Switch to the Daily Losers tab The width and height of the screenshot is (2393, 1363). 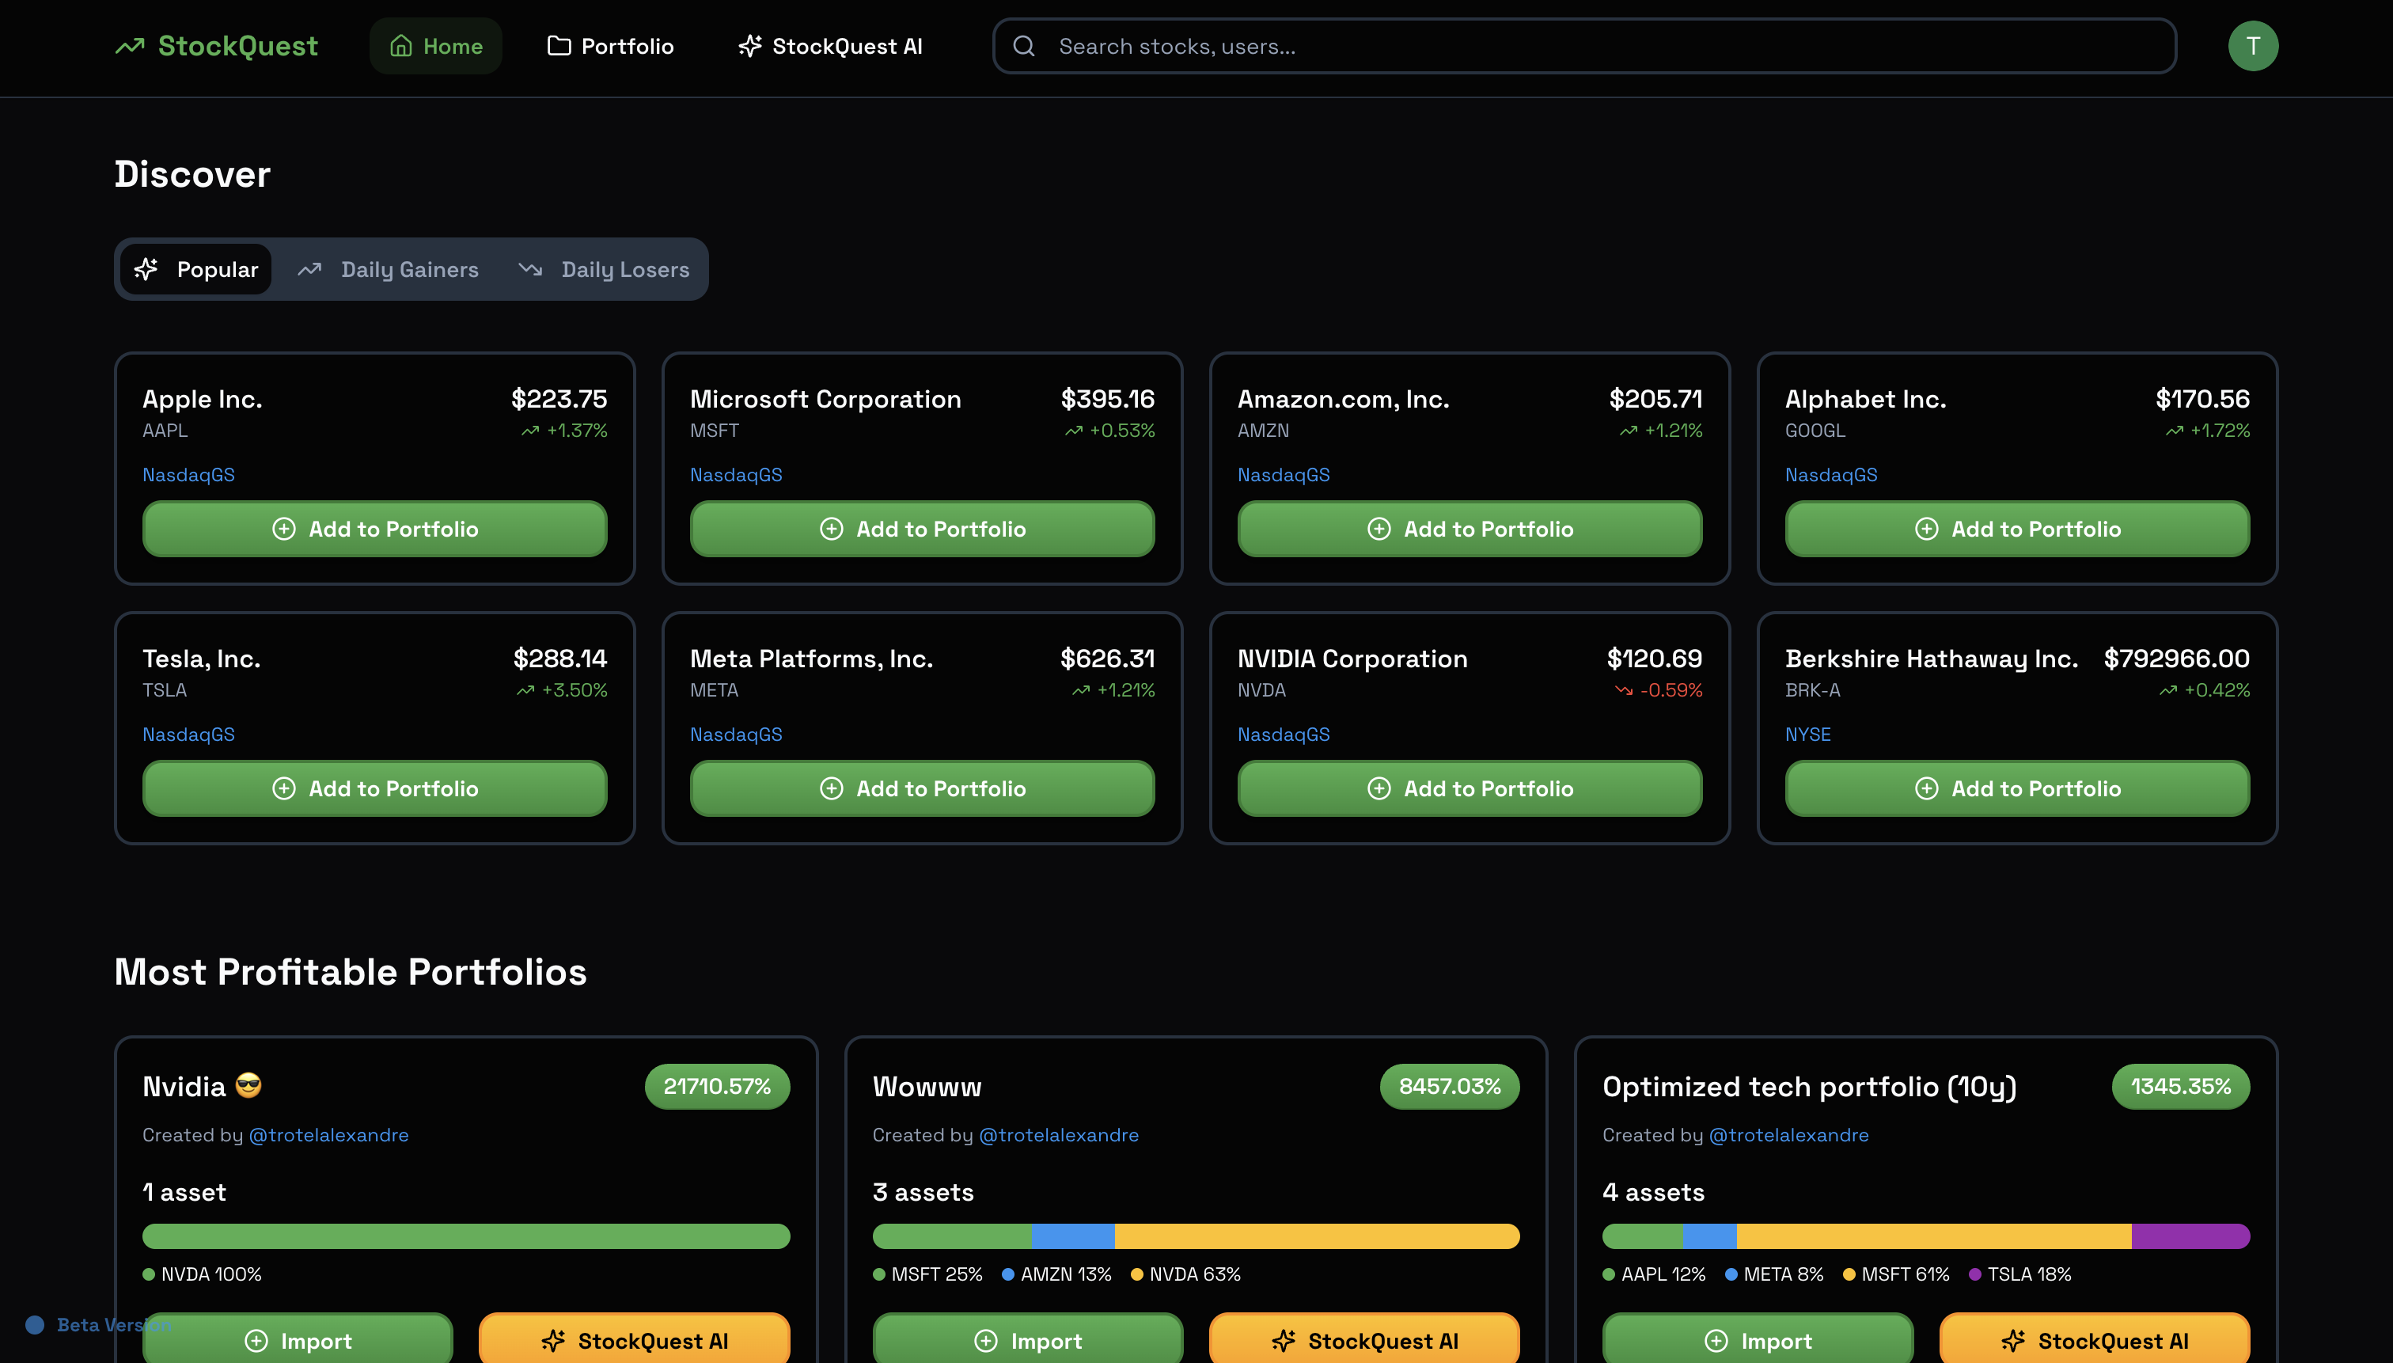(604, 270)
